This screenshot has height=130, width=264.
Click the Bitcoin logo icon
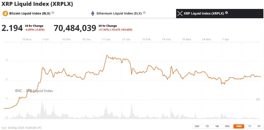tap(5, 13)
